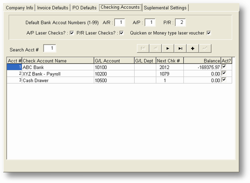Post edit with checkmark navigator button

pyautogui.click(x=205, y=48)
